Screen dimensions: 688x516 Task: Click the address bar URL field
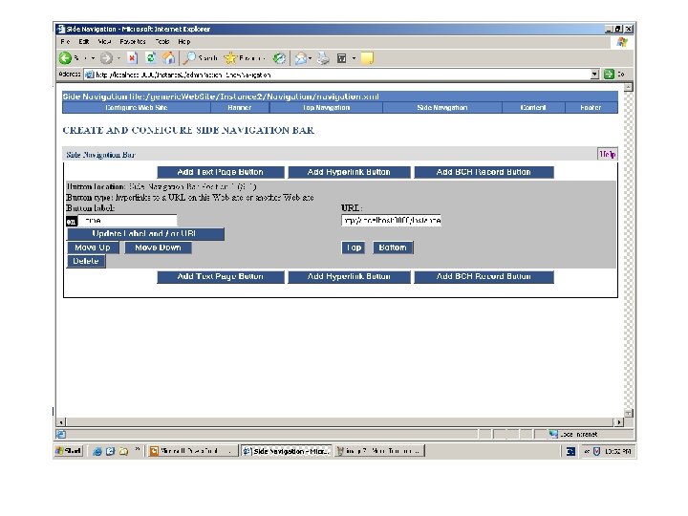tap(342, 75)
